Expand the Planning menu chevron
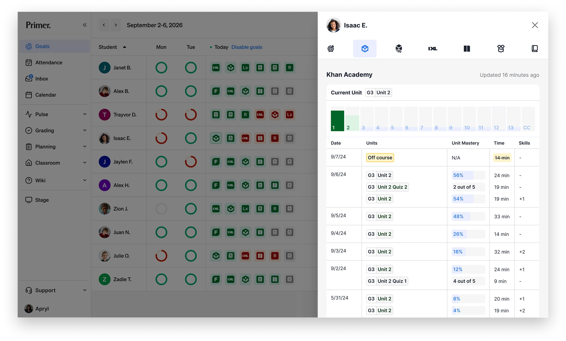Screen dimensions: 566x341 coord(85,146)
